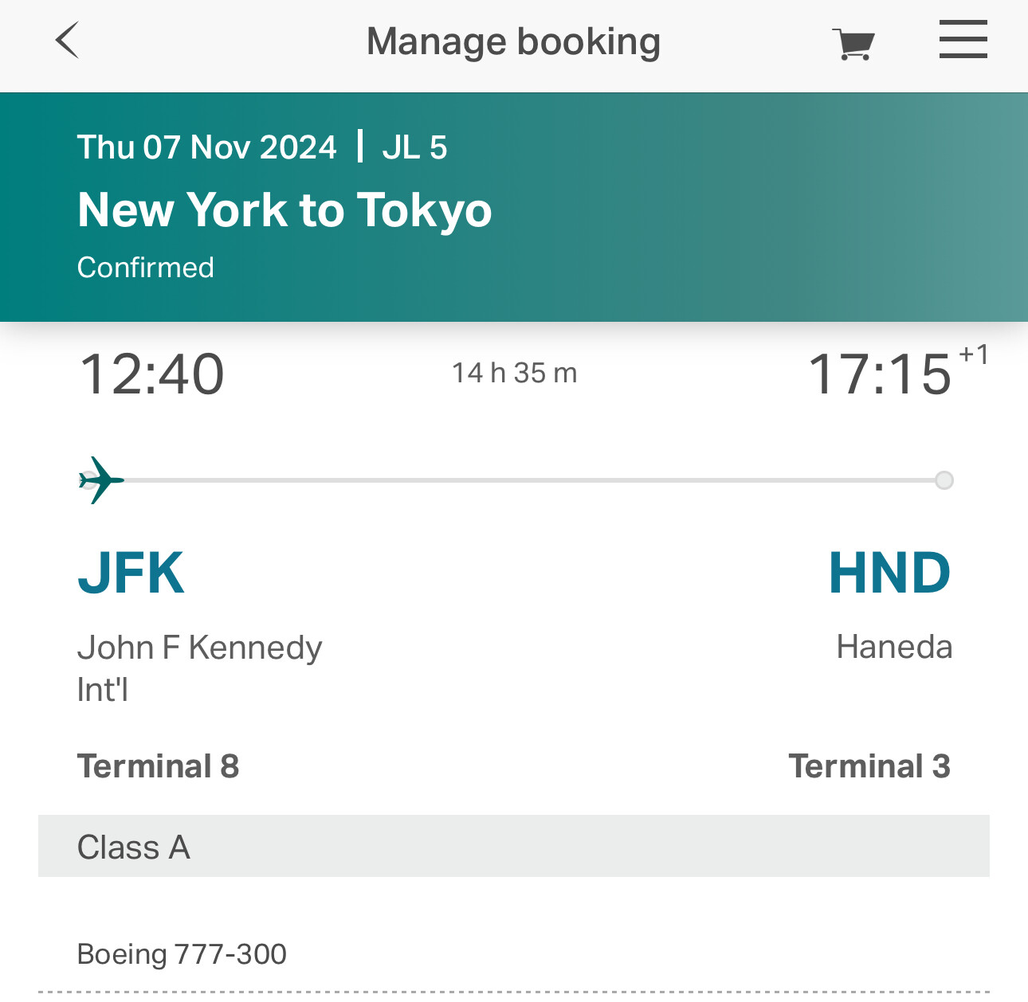Tap the Manage booking title
The height and width of the screenshot is (1002, 1028).
pyautogui.click(x=513, y=41)
